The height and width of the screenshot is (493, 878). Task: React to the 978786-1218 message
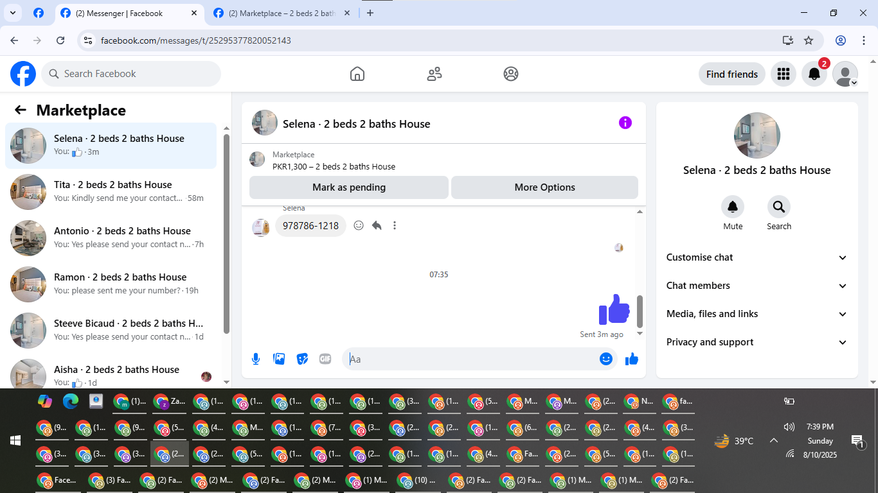(x=359, y=225)
